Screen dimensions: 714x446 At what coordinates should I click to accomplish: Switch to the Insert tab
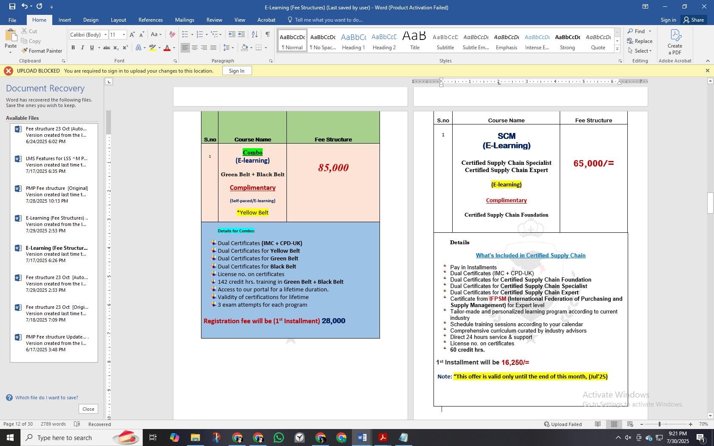pos(65,20)
